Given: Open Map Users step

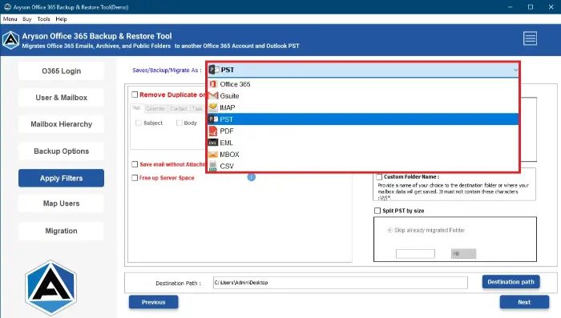Looking at the screenshot, I should pyautogui.click(x=61, y=203).
